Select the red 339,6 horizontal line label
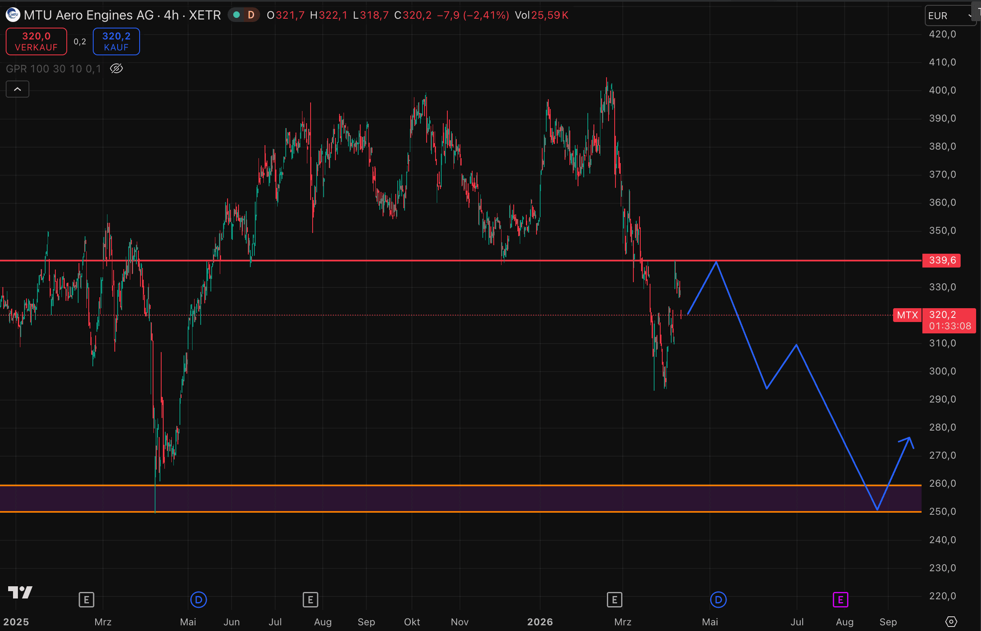This screenshot has height=631, width=981. point(941,260)
